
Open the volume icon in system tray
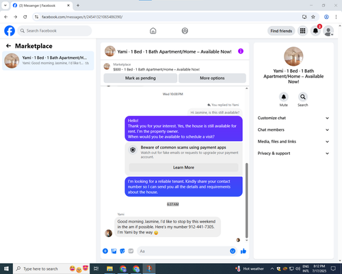tap(298, 269)
